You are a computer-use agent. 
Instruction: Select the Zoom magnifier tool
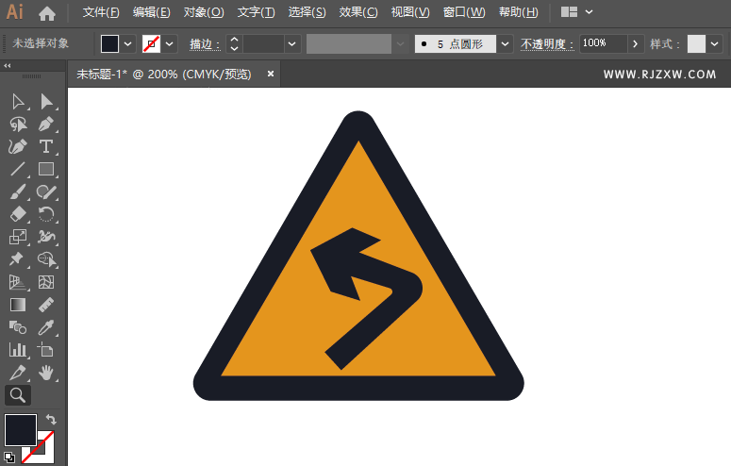coord(18,395)
